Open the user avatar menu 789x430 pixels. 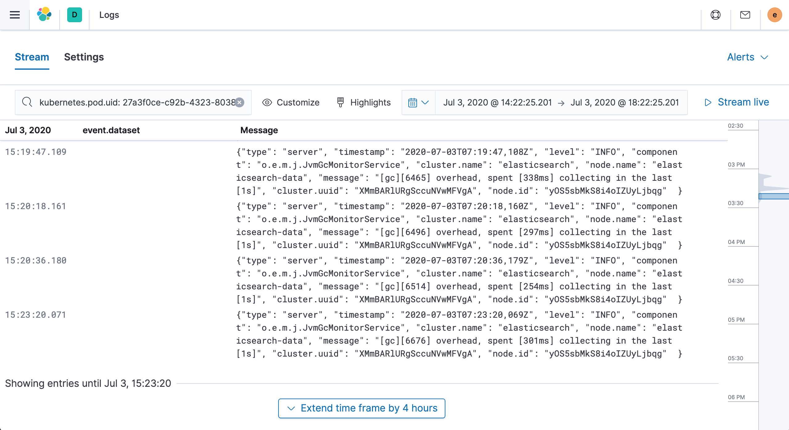pyautogui.click(x=775, y=15)
